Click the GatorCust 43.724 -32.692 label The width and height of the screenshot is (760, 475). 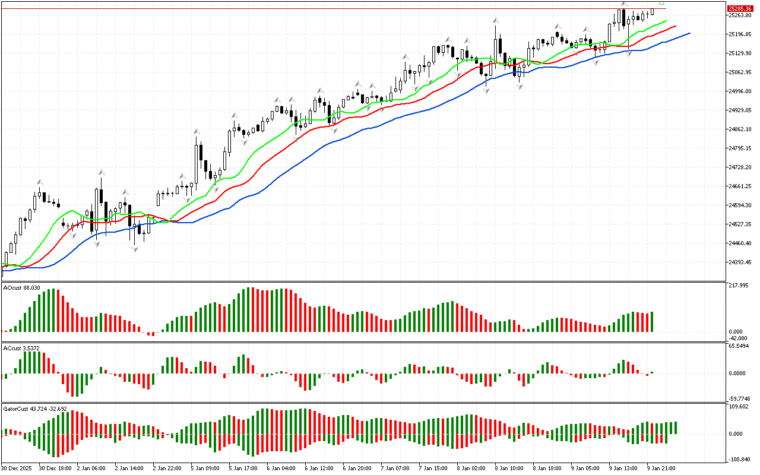(x=34, y=408)
